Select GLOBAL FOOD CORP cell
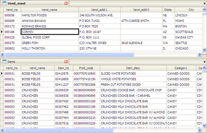207x133 pixels. (50, 37)
